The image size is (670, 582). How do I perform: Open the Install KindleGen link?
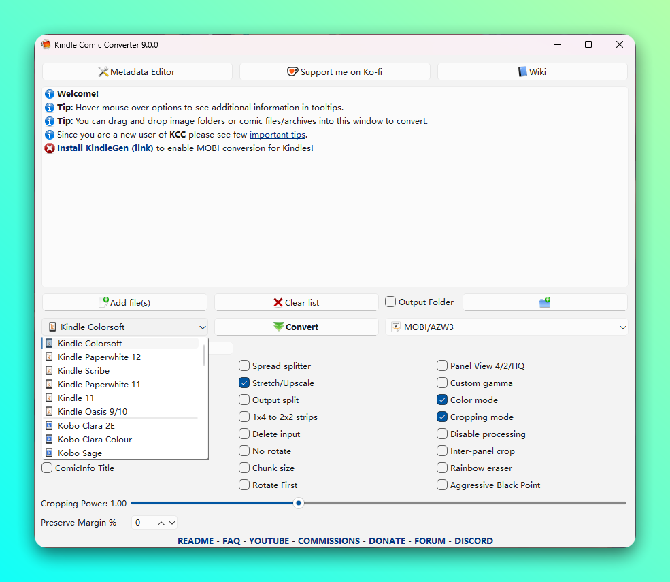tap(105, 148)
